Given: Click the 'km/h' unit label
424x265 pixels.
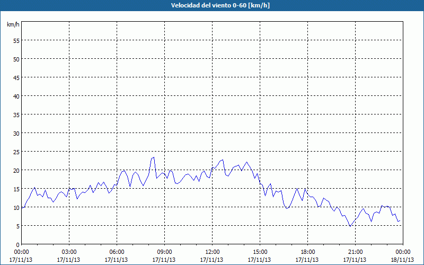Looking at the screenshot, I should coord(13,24).
